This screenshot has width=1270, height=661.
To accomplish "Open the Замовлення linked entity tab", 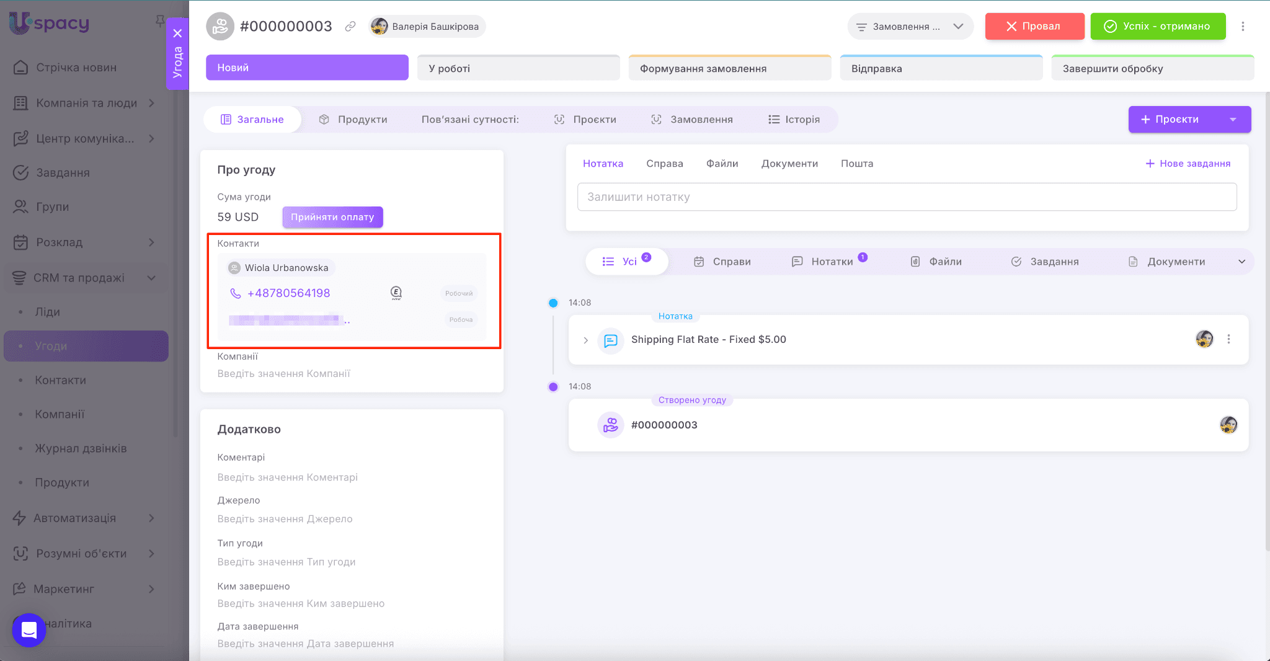I will click(691, 119).
